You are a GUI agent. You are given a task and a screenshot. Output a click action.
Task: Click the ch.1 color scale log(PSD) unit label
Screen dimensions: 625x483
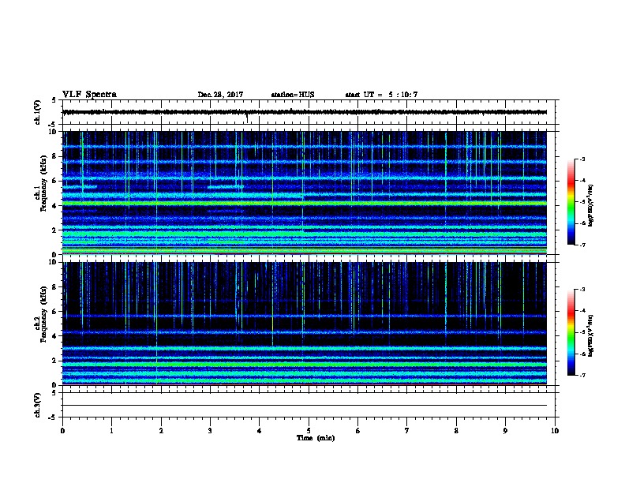(590, 205)
